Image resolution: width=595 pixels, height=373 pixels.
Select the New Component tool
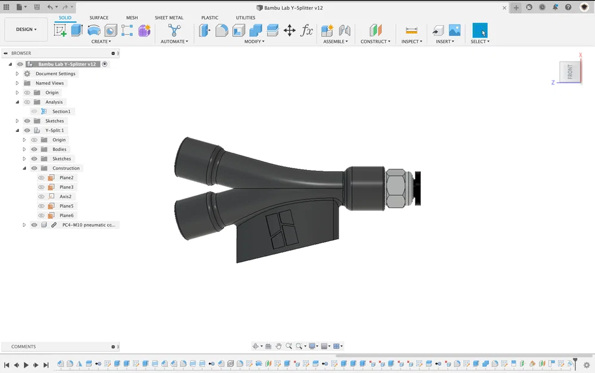[x=327, y=30]
